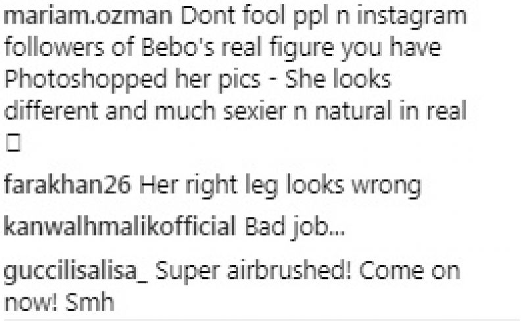Click the unrendered emoji box in mariam's comment

coord(13,143)
